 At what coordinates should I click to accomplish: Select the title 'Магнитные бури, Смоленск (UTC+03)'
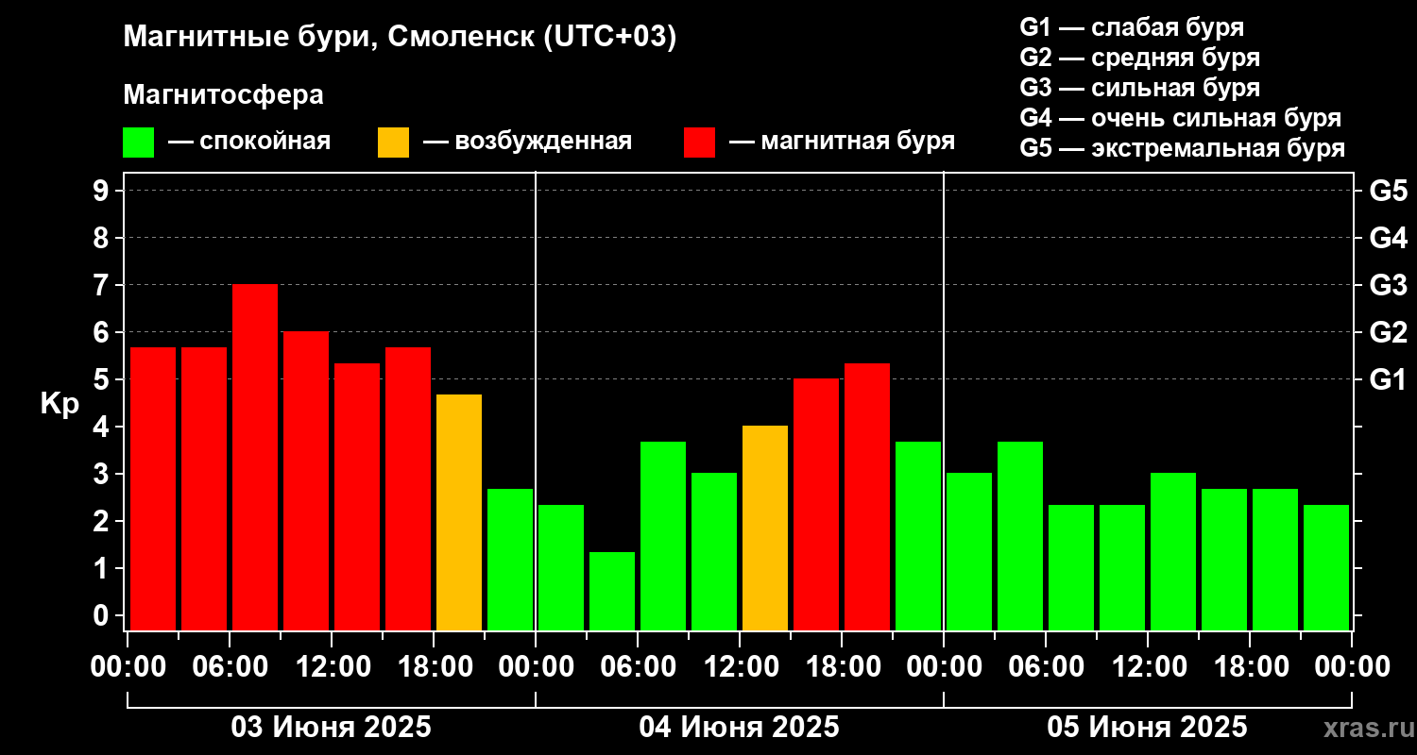tap(401, 38)
